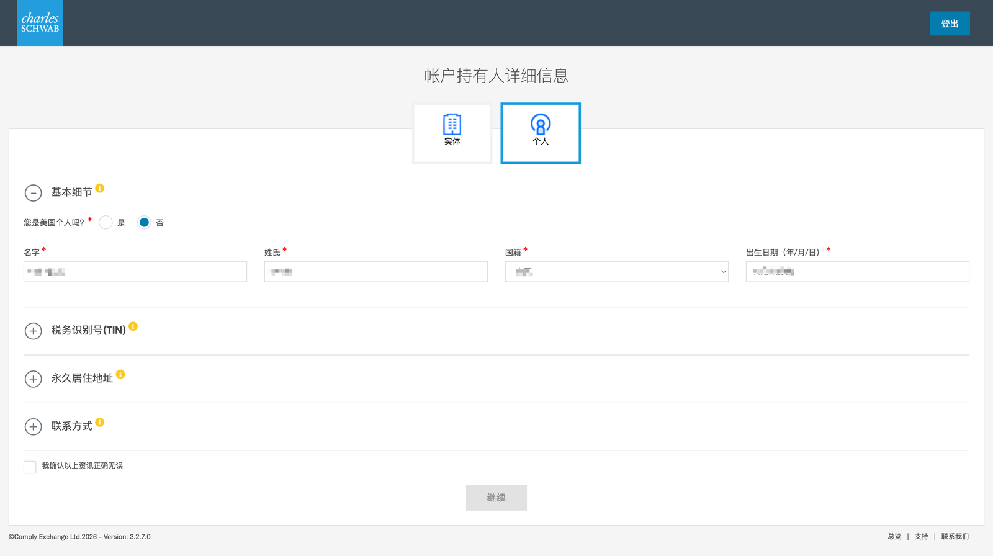993x556 pixels.
Task: Expand the 永久居住地址 section
Action: (x=34, y=379)
